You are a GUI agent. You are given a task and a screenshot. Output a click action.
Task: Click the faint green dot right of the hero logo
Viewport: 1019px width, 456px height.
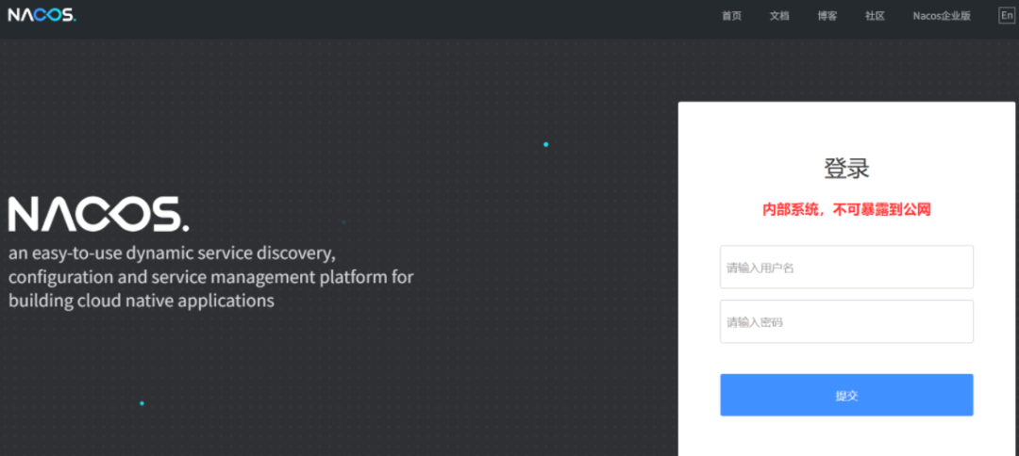344,222
